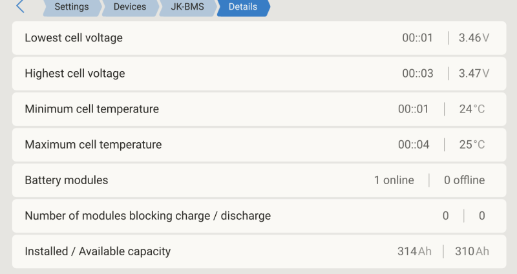Select the 24°C minimum temperature value
The height and width of the screenshot is (274, 517).
pos(472,109)
